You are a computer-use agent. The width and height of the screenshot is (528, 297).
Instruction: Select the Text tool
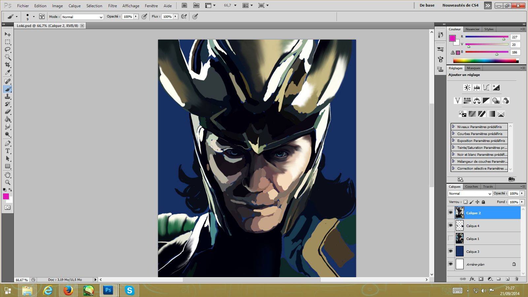tap(8, 151)
